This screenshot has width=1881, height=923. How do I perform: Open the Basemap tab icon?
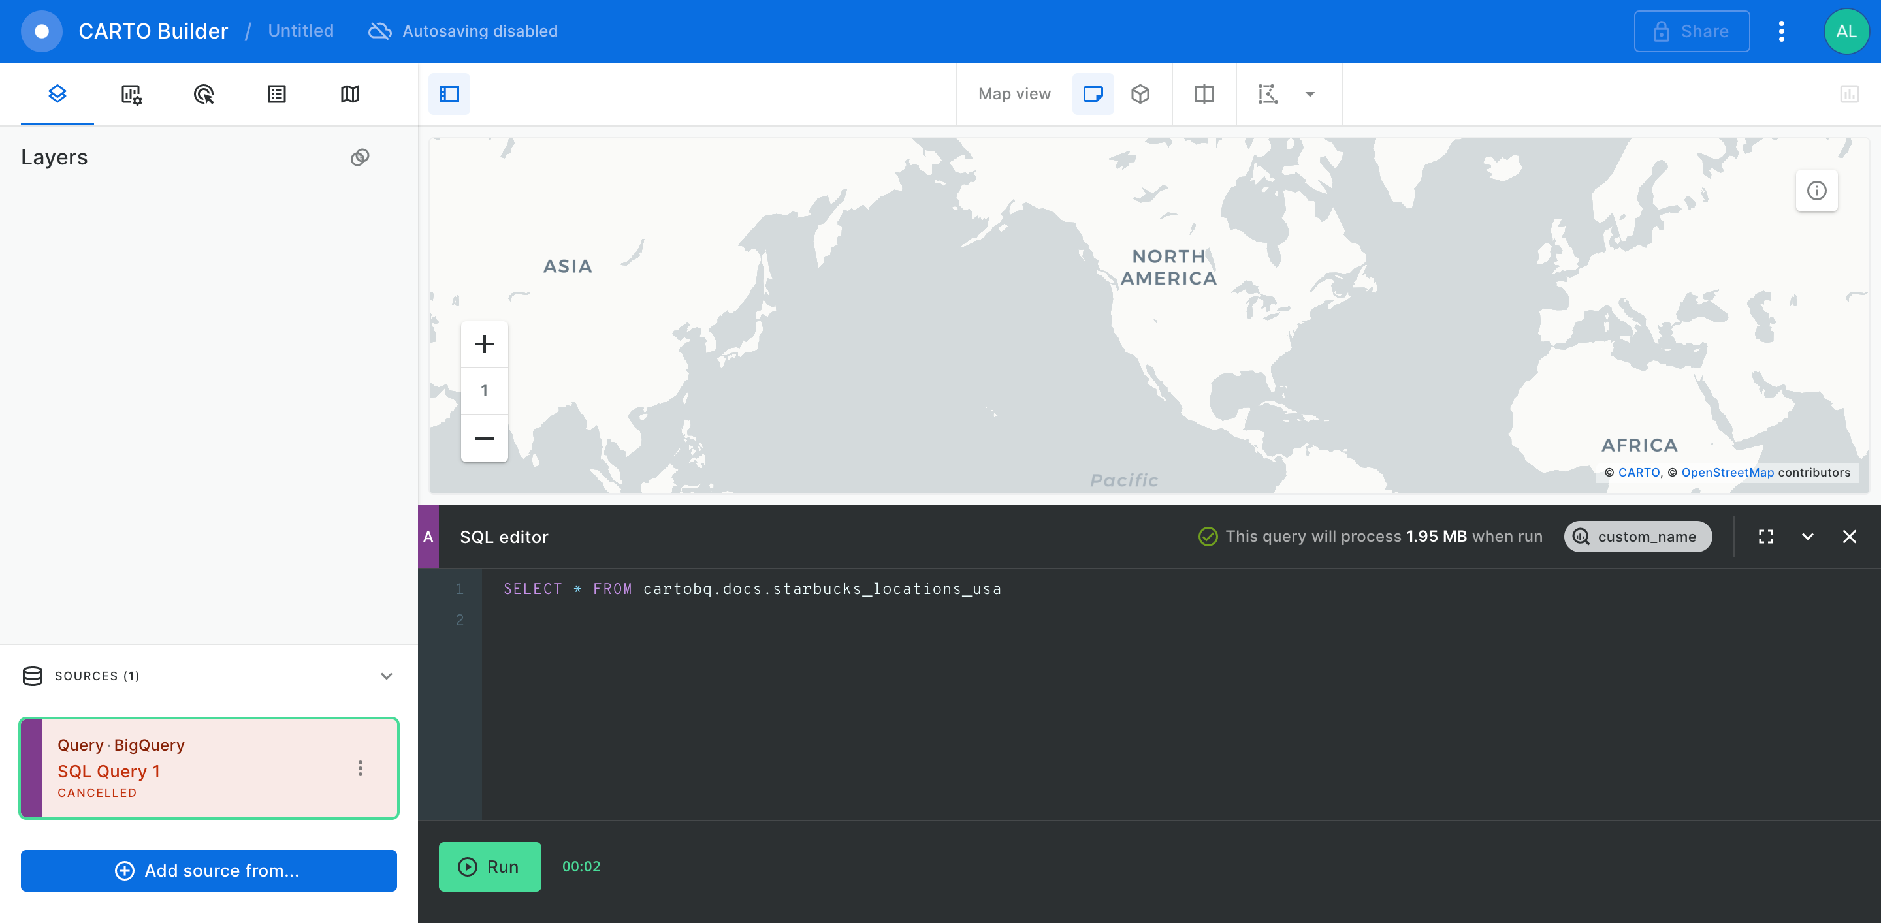pos(350,94)
